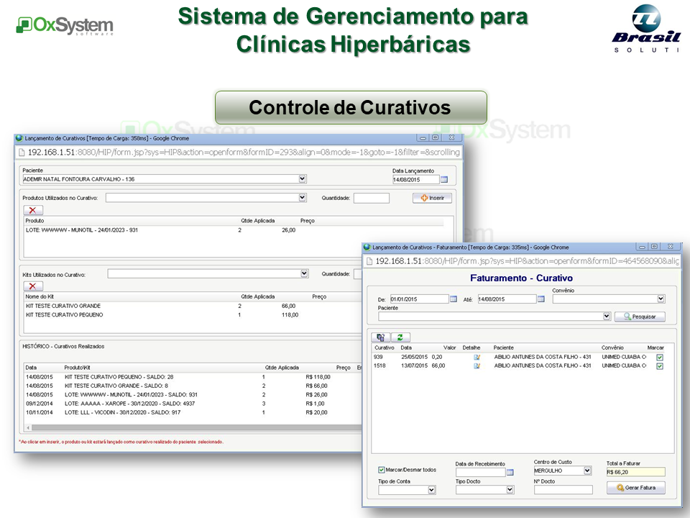This screenshot has height=518, width=690.
Task: Expand the Centro de Custo dropdown
Action: pos(587,471)
